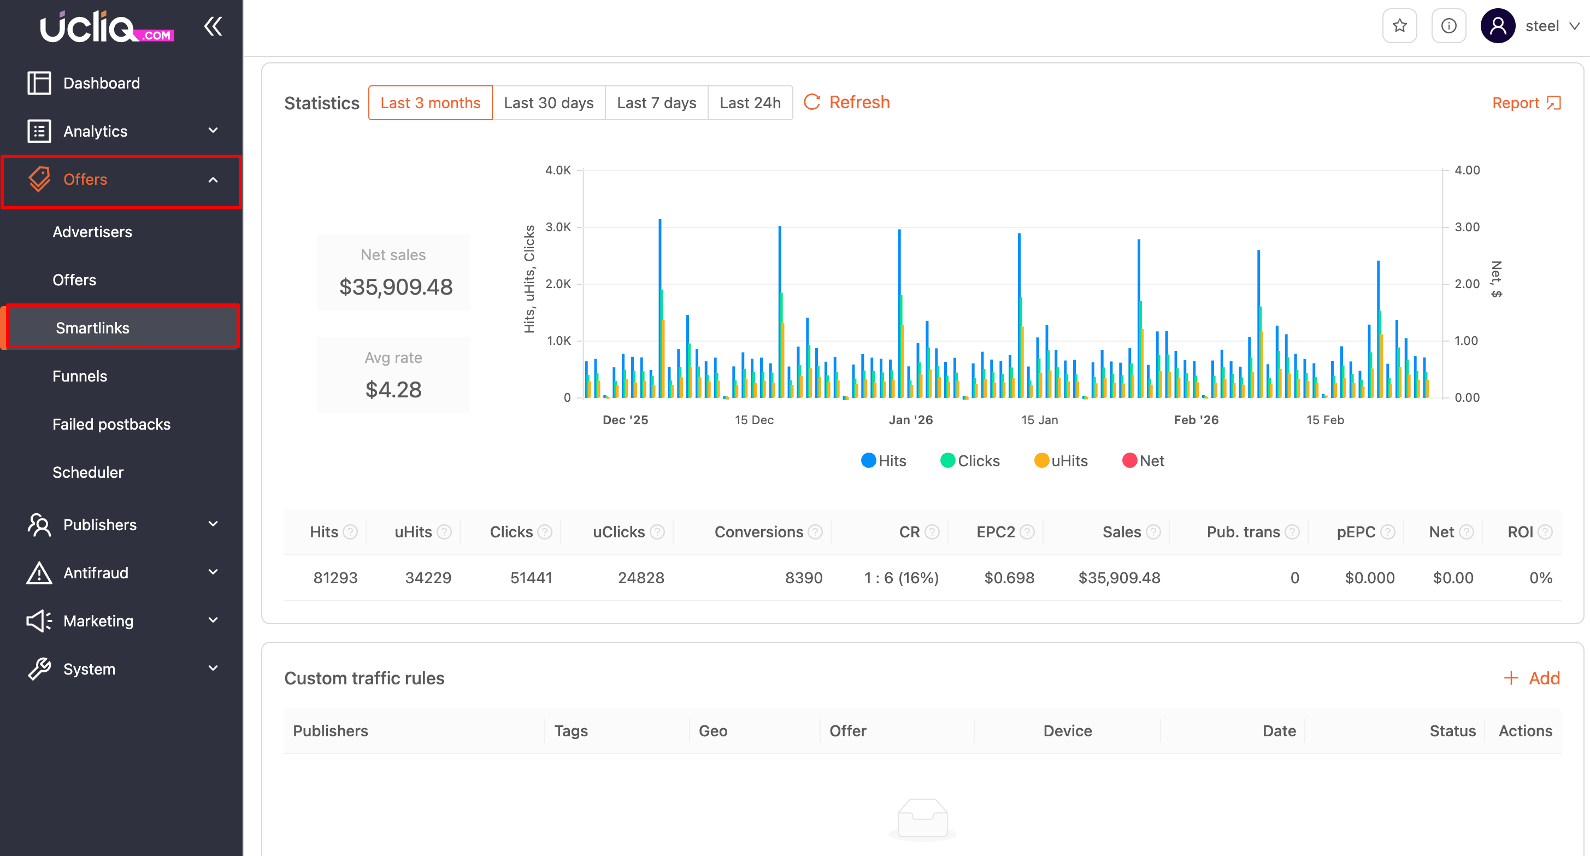Refresh the statistics
The height and width of the screenshot is (856, 1590).
pyautogui.click(x=847, y=102)
